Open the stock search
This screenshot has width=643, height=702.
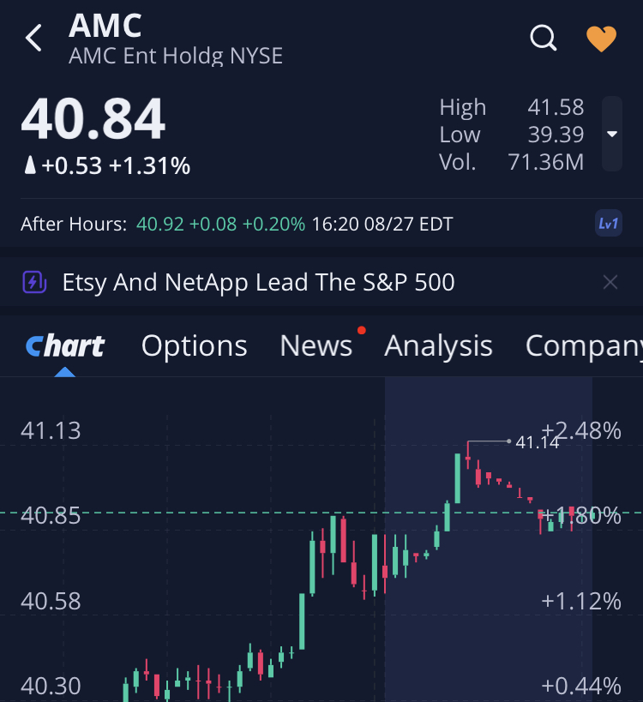[544, 38]
